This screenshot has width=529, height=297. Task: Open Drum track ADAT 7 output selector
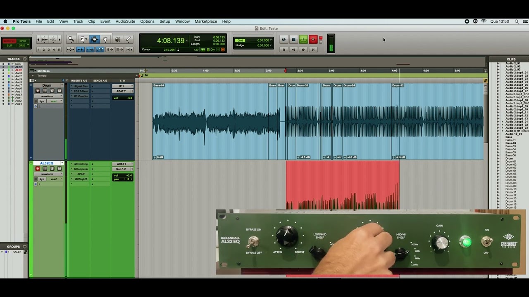123,91
